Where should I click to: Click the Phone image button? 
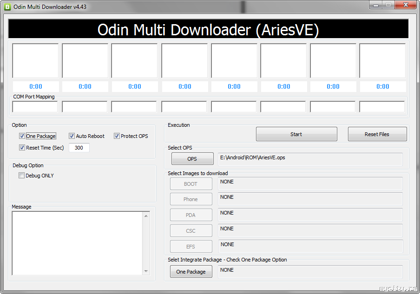point(191,199)
